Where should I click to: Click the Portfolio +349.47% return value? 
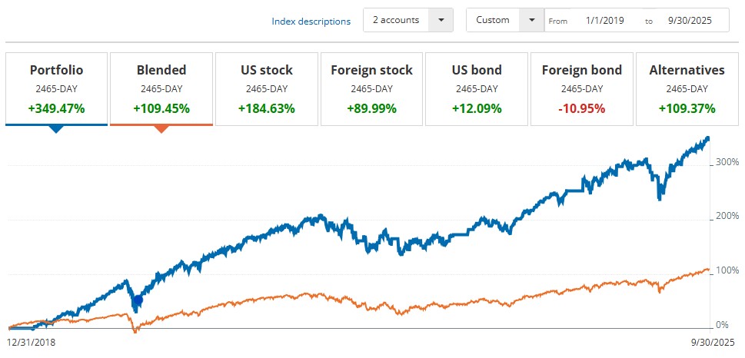coord(56,108)
